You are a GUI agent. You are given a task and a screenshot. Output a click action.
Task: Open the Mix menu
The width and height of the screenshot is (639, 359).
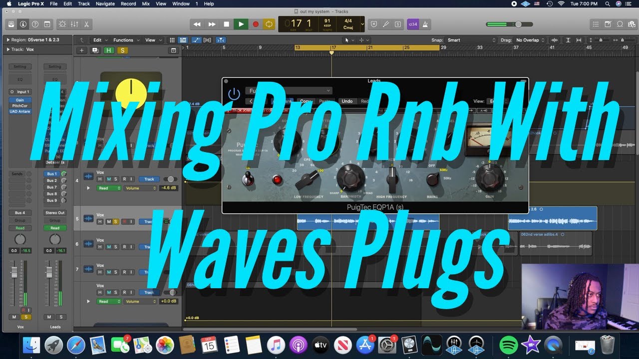[x=146, y=3]
